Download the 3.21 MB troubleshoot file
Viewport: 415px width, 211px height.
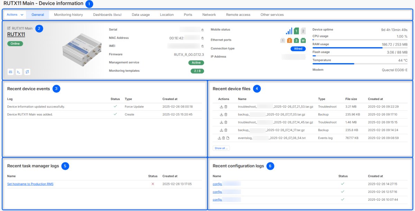[x=221, y=107]
